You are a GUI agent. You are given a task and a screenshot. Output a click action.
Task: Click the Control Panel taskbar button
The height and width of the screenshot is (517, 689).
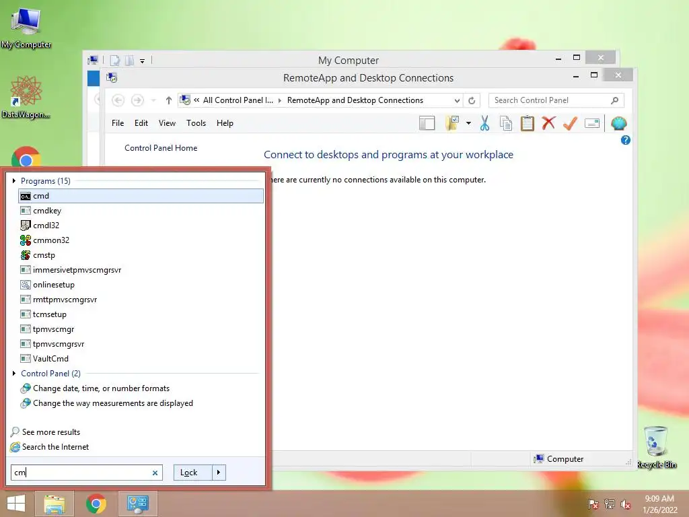click(138, 504)
